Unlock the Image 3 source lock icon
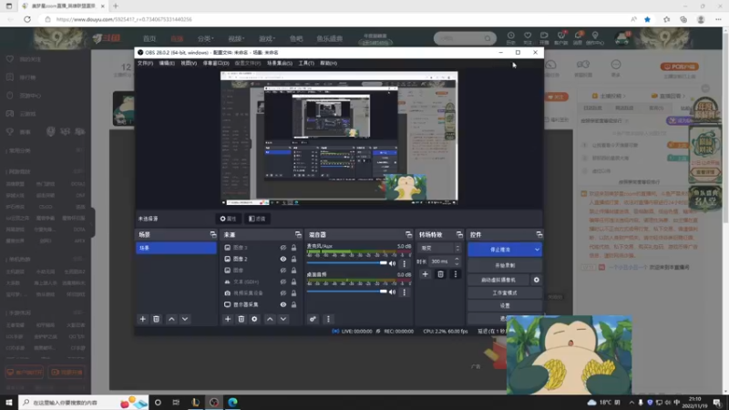Viewport: 729px width, 410px height. (293, 248)
